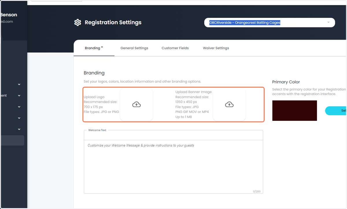Click the Upload Banner Image label text
The height and width of the screenshot is (209, 347).
click(193, 92)
